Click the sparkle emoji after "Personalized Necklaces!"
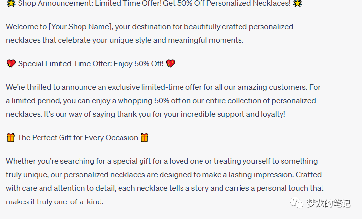The image size is (362, 219). (x=297, y=4)
